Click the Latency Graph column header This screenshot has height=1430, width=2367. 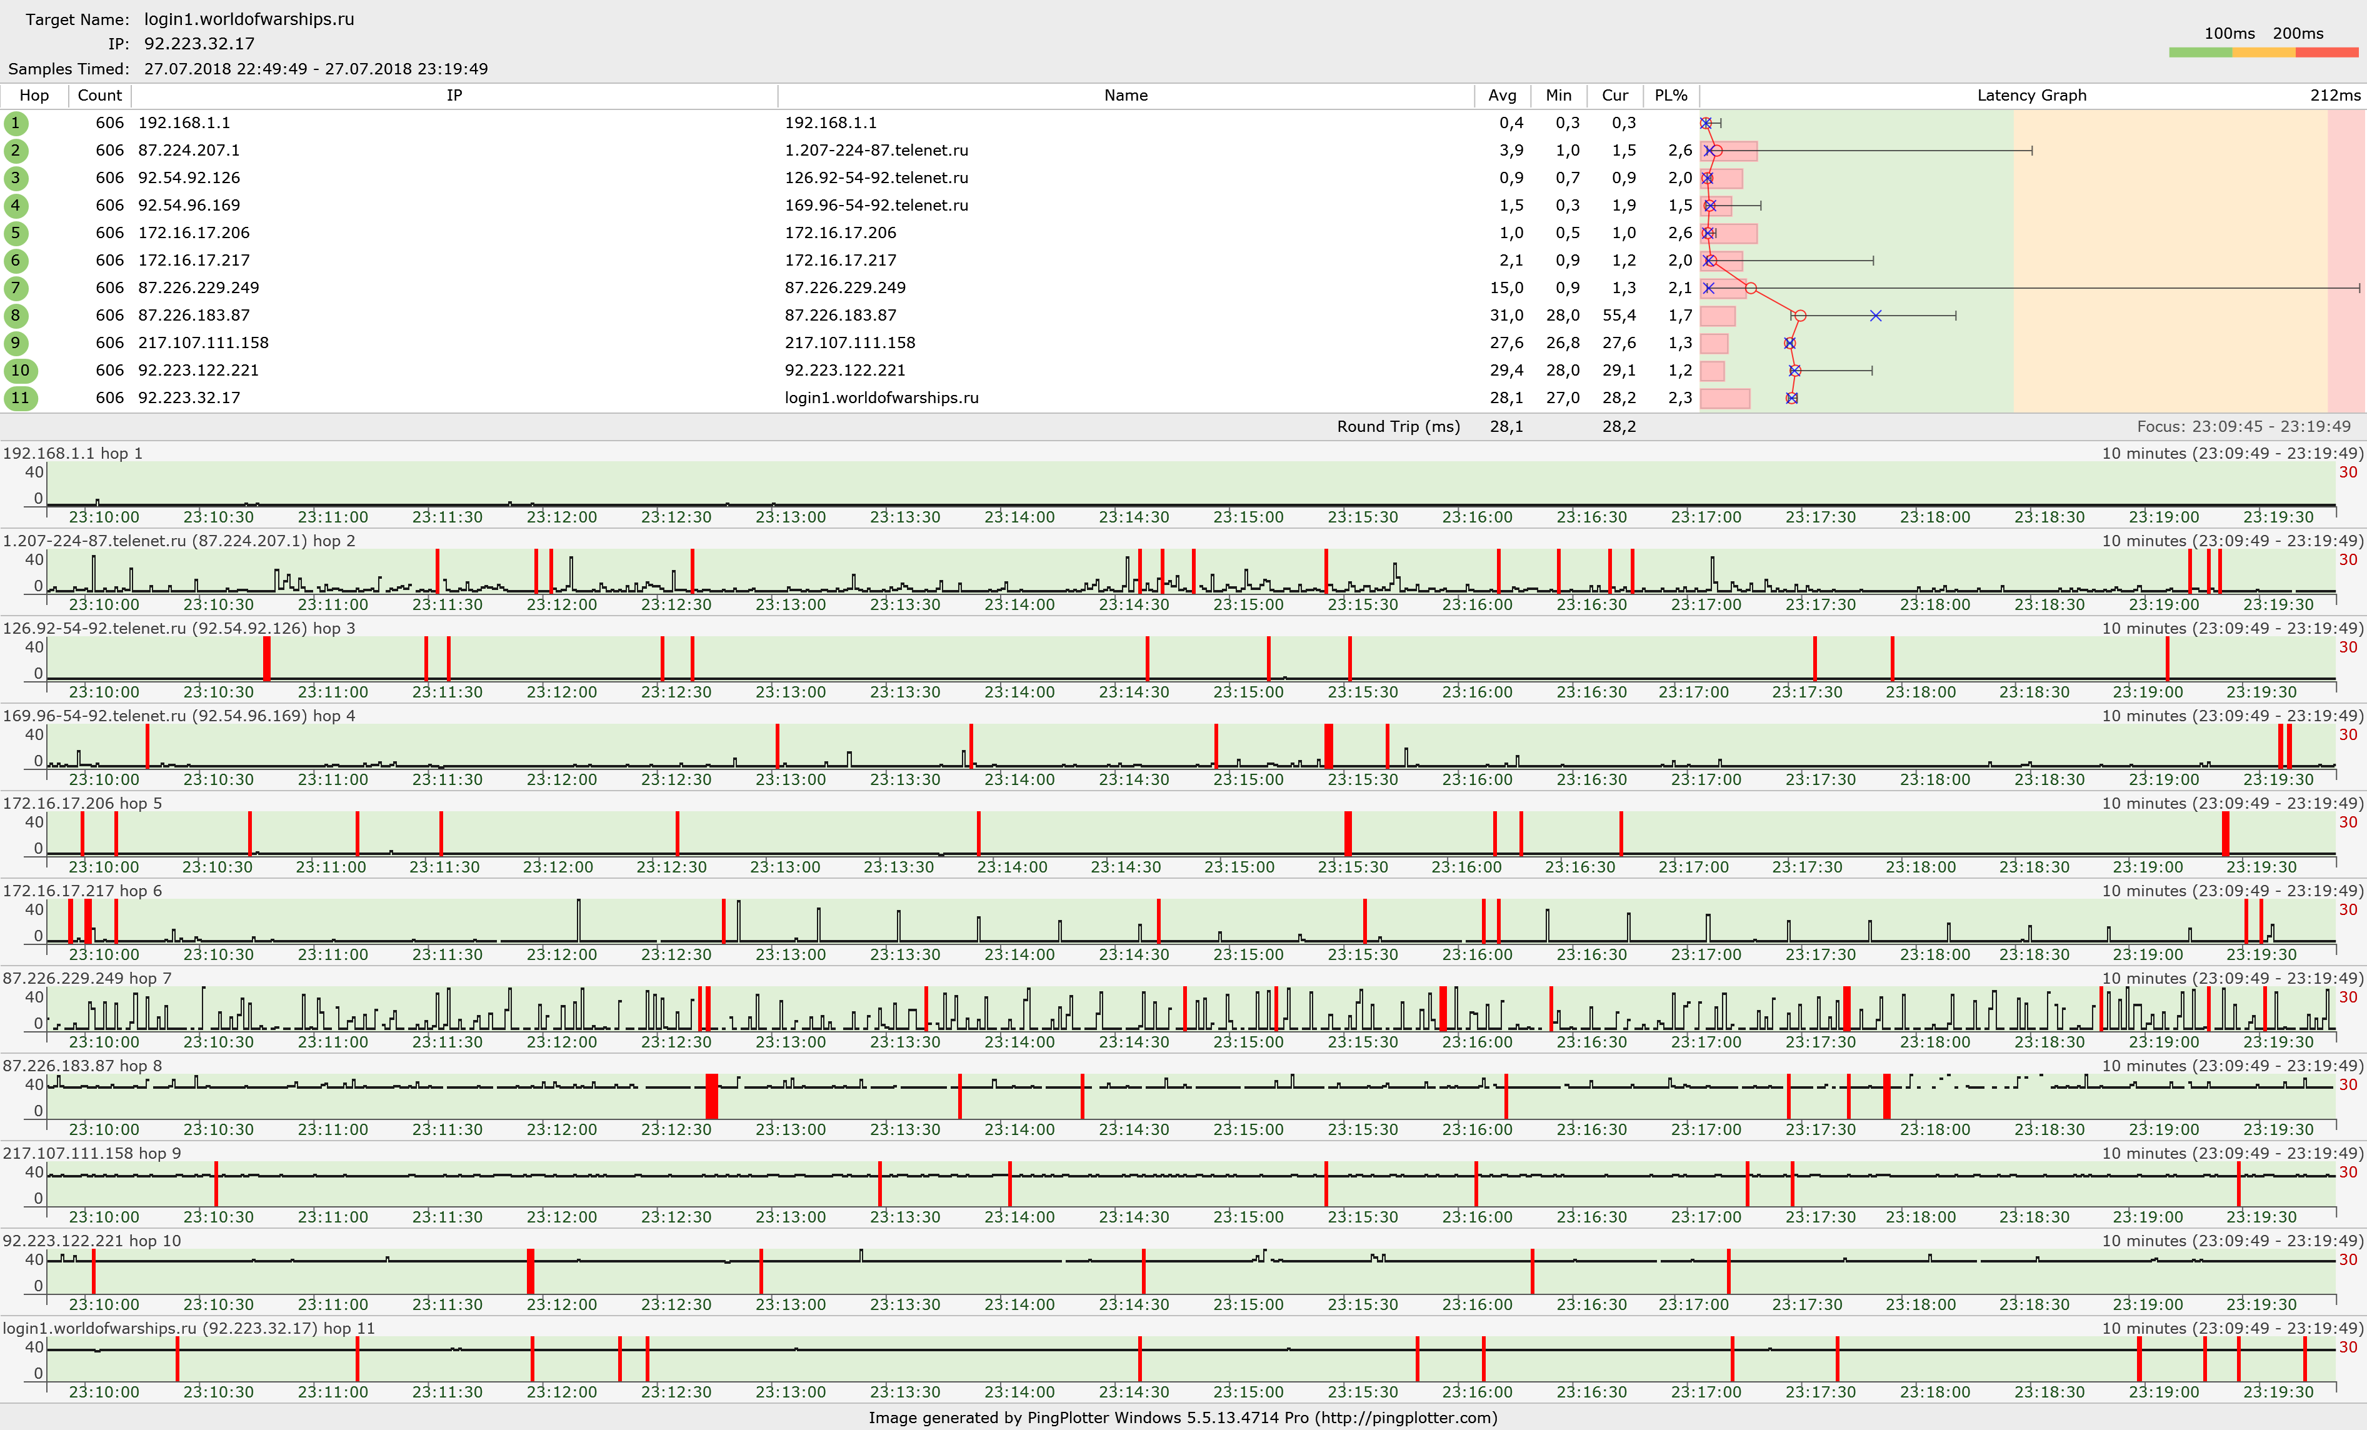click(x=2032, y=95)
